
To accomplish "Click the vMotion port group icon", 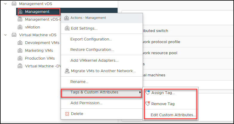I will [20, 27].
